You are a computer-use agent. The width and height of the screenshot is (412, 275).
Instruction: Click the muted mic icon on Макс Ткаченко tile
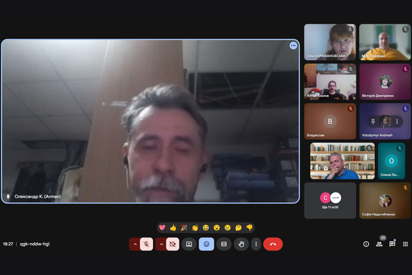pyautogui.click(x=406, y=29)
